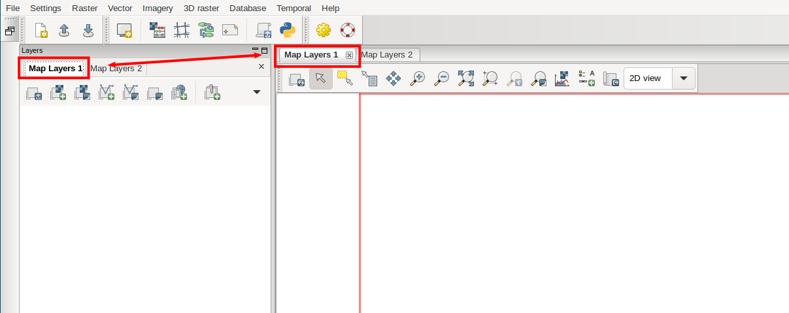Switch to Map Layers 2 in Layers panel
789x313 pixels.
pyautogui.click(x=116, y=68)
